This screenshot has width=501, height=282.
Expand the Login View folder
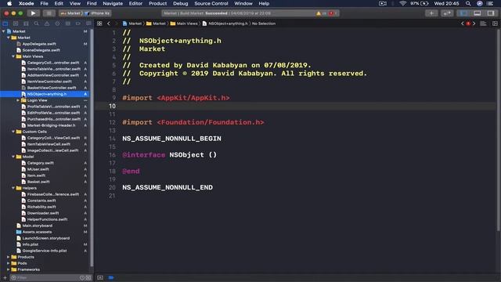click(x=18, y=100)
